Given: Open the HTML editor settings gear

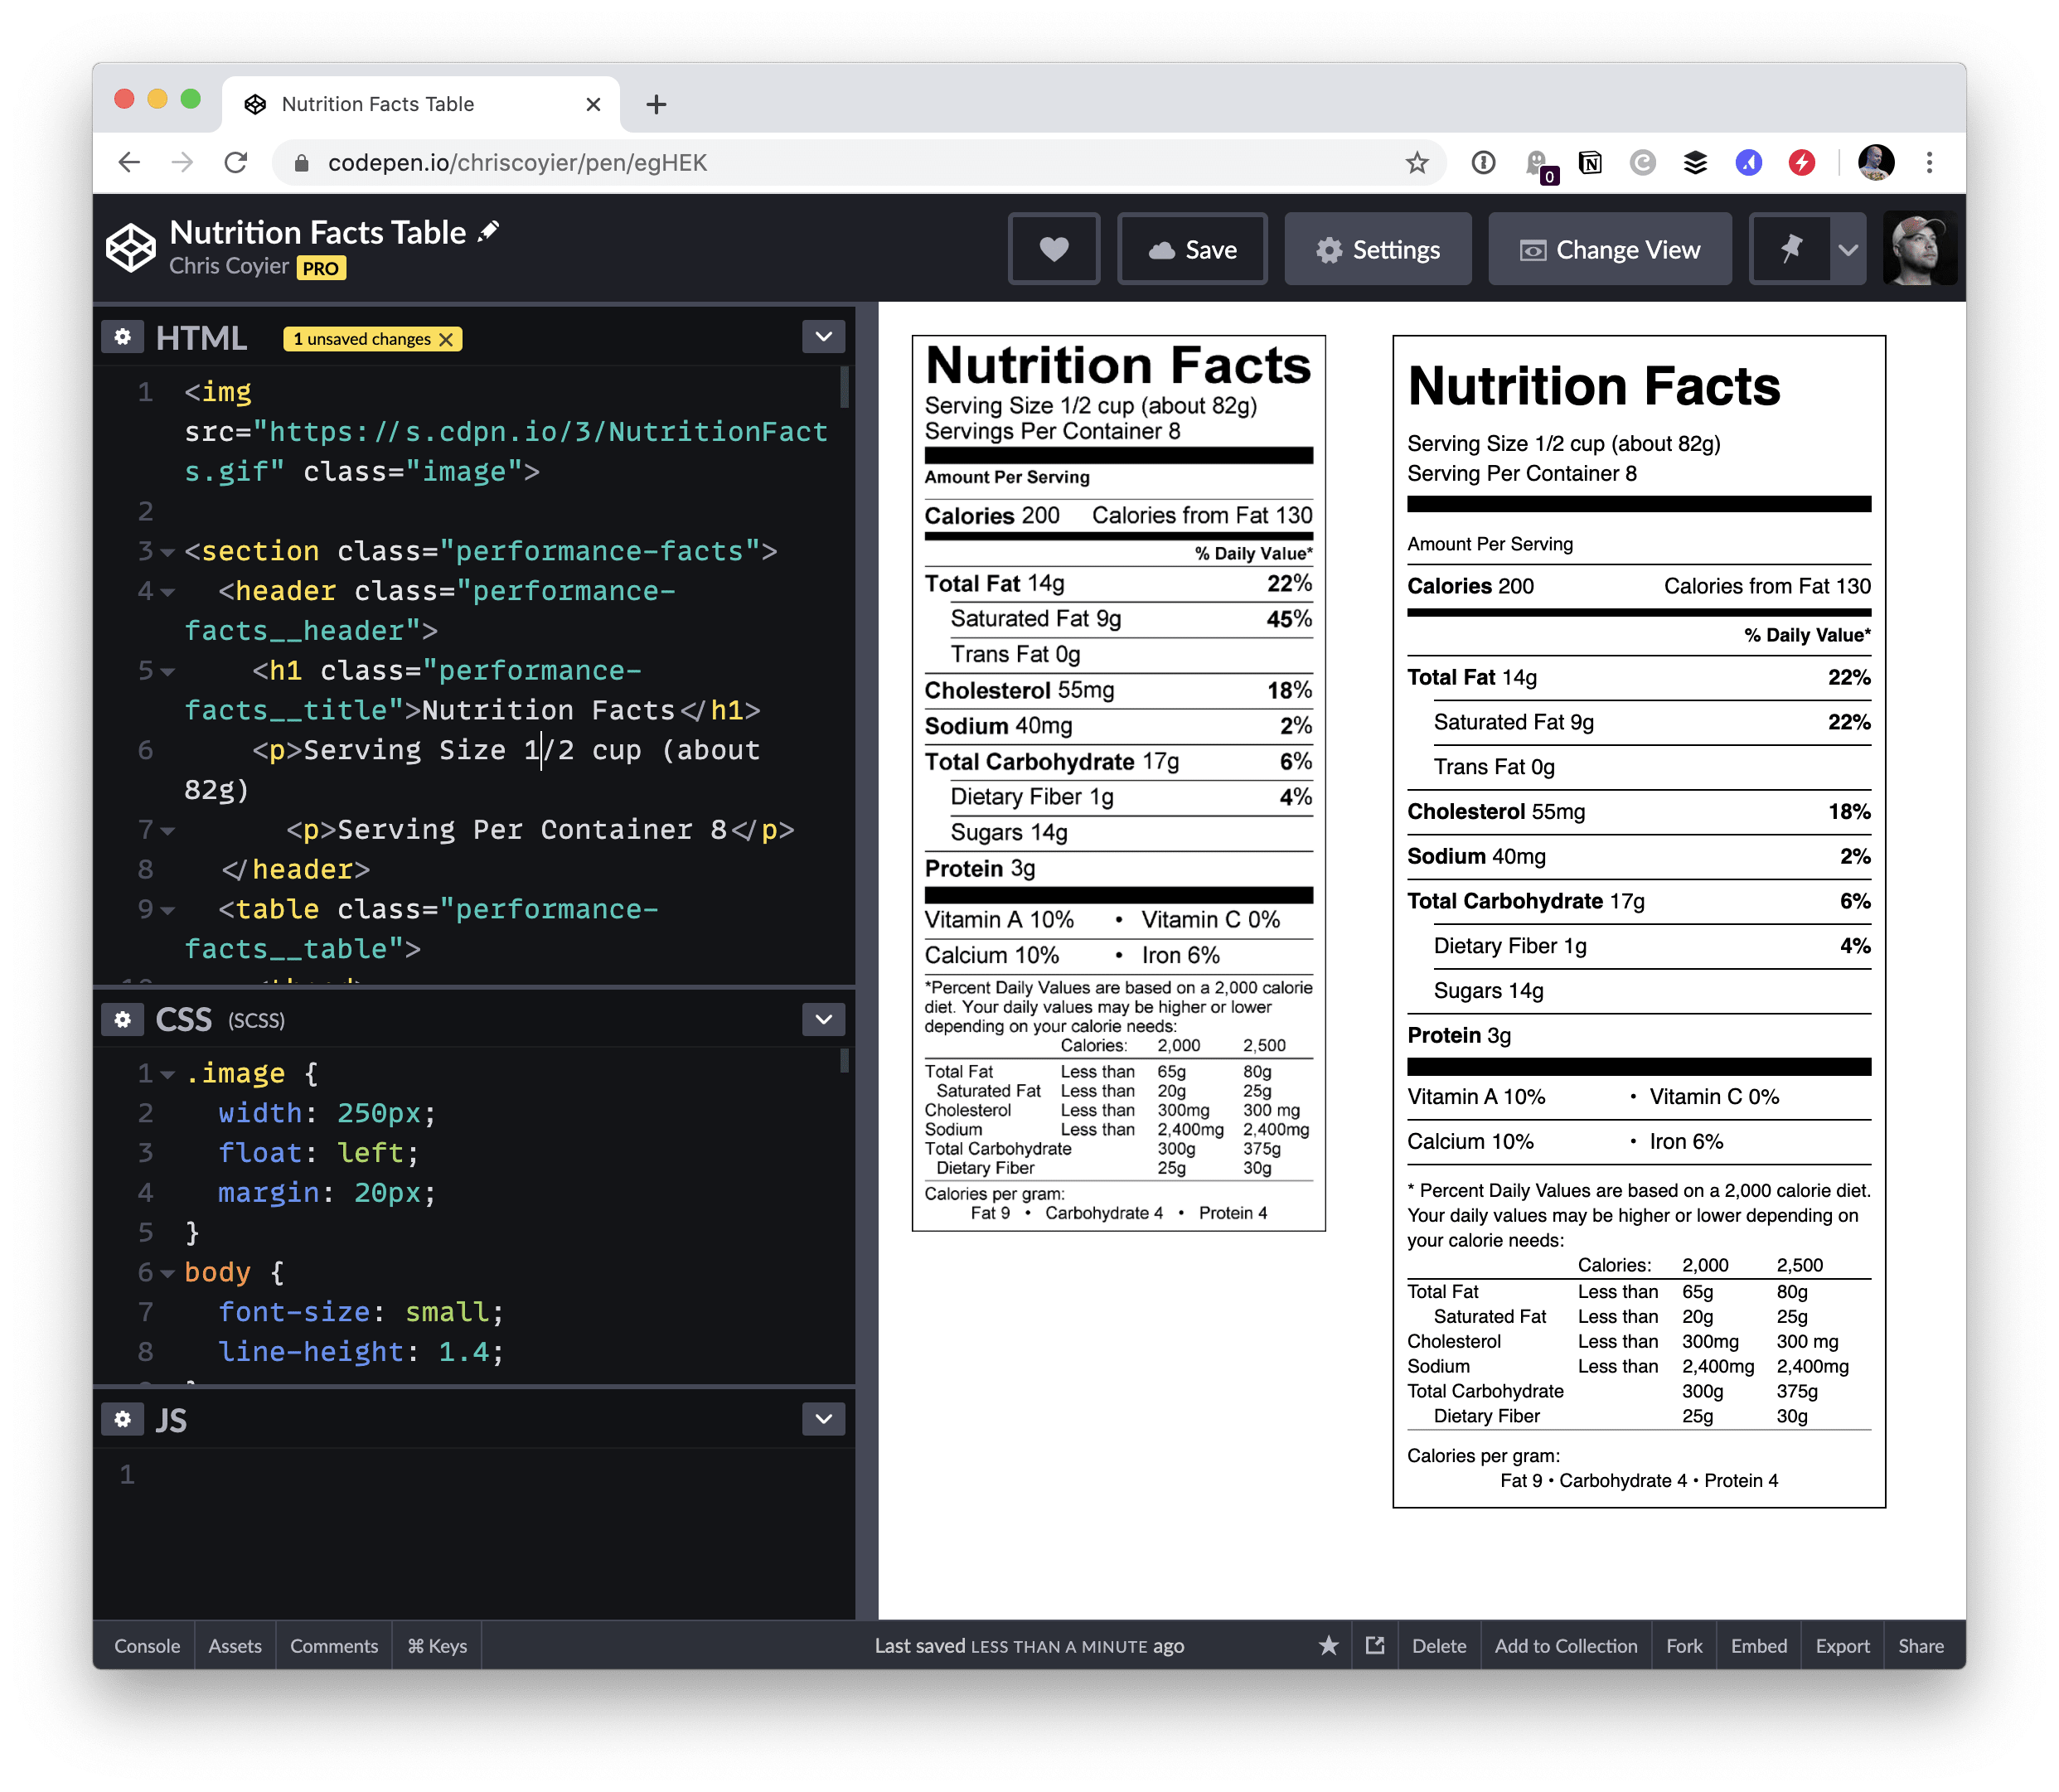Looking at the screenshot, I should [122, 337].
